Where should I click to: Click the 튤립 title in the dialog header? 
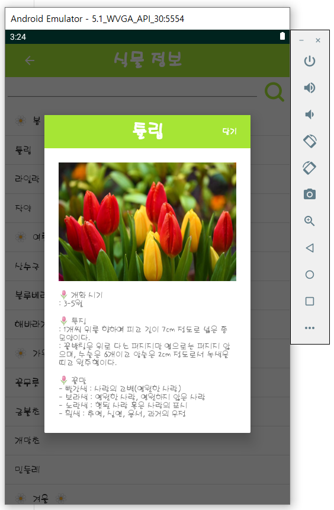point(147,130)
